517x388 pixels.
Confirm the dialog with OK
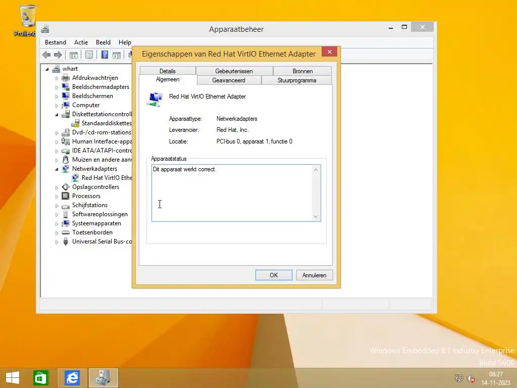click(274, 275)
